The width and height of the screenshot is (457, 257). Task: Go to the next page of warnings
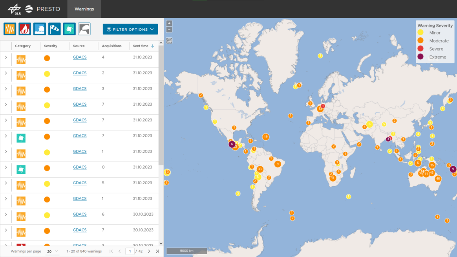149,251
